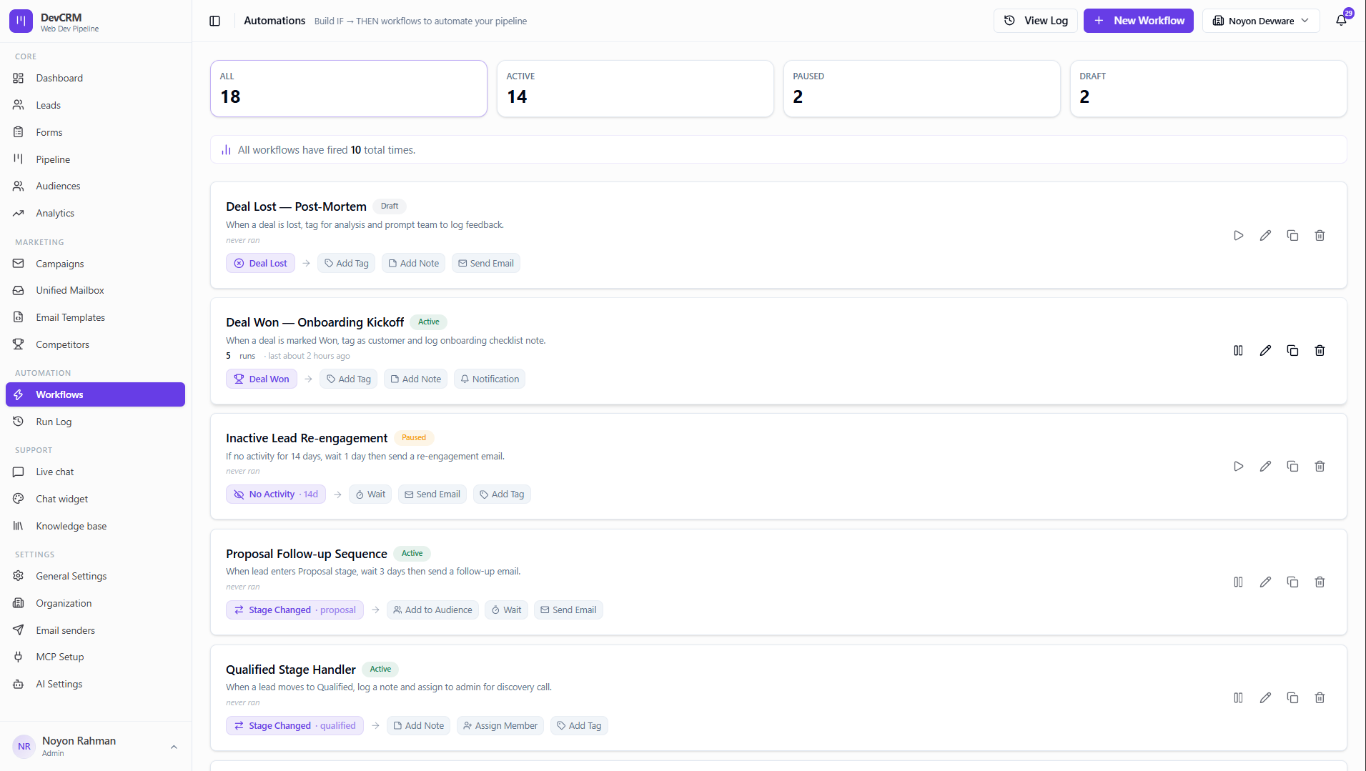Filter workflows by the ALL card
The image size is (1366, 771).
349,89
